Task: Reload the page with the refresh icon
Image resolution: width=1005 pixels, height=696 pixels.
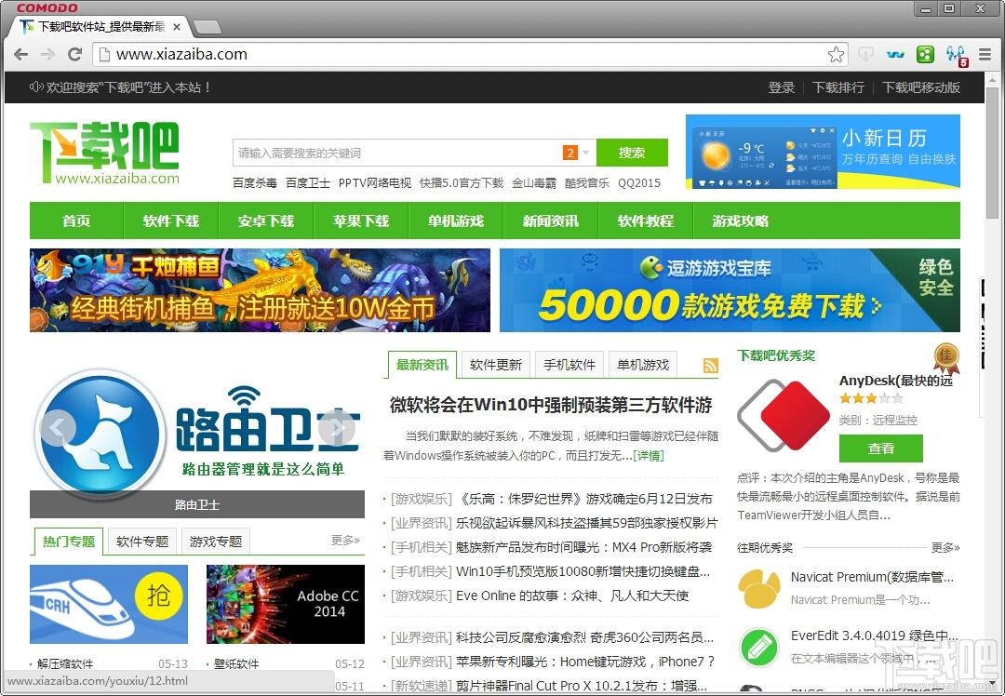Action: pyautogui.click(x=75, y=55)
